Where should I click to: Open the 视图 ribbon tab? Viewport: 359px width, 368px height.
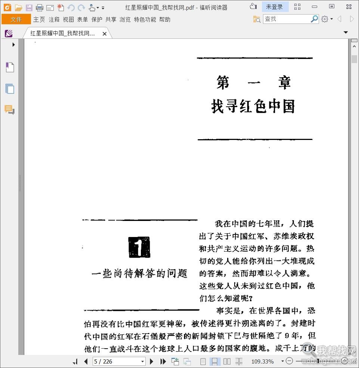(x=68, y=19)
